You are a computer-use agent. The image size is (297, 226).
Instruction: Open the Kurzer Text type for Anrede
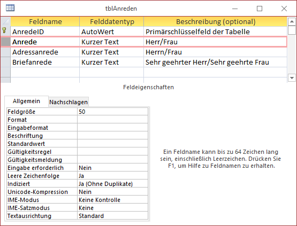(111, 42)
